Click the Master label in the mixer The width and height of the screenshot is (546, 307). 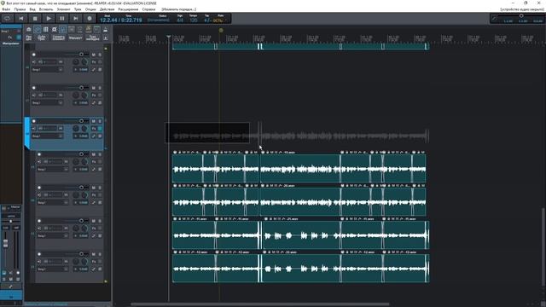point(15,207)
